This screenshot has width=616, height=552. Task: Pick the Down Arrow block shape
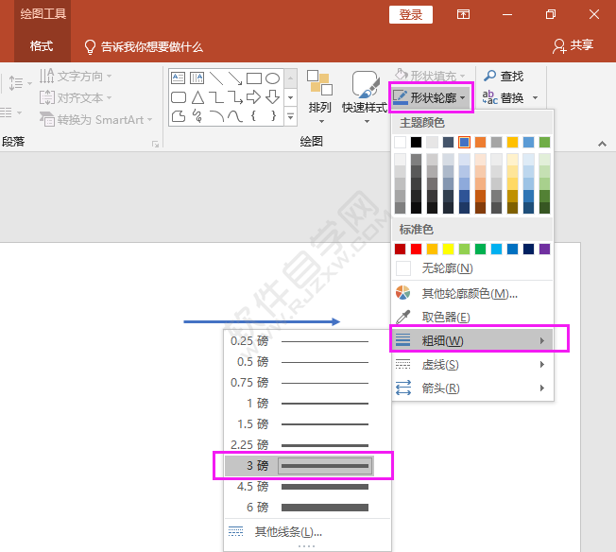273,96
